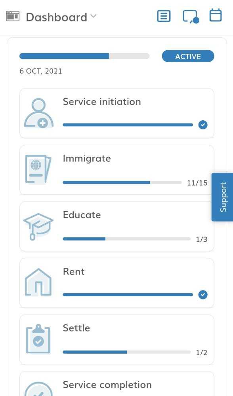
Task: Open the Dashboard title menu
Action: coord(56,17)
